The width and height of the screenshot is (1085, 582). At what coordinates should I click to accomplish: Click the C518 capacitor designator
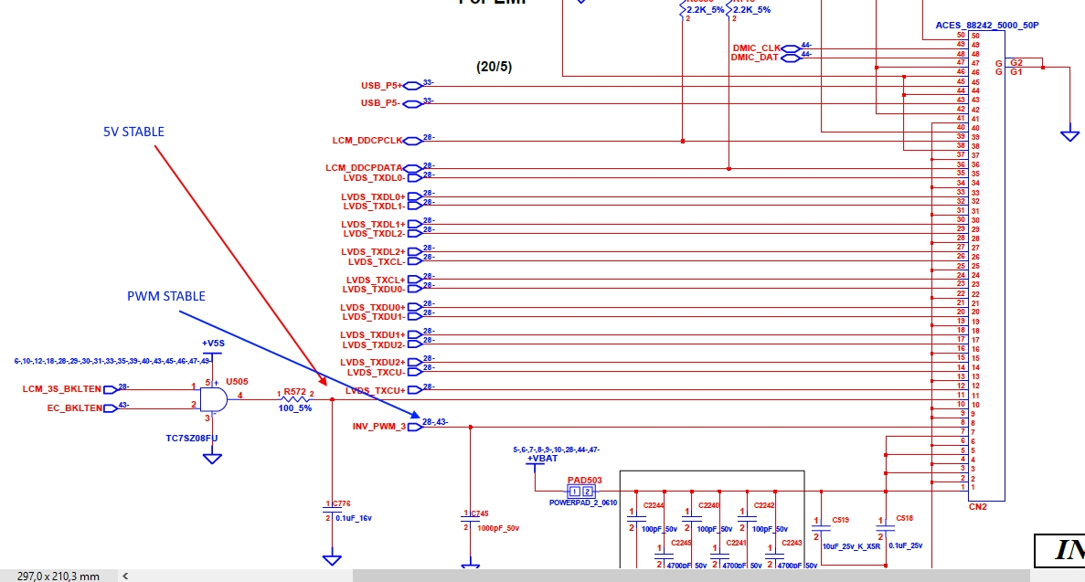904,518
